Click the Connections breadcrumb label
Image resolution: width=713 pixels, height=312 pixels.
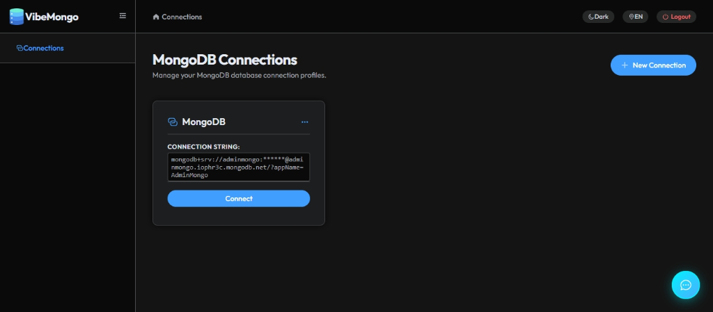click(x=182, y=17)
